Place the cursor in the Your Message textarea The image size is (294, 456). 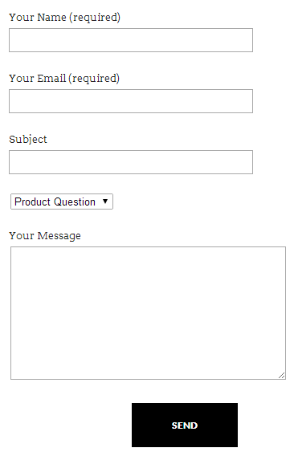click(148, 313)
